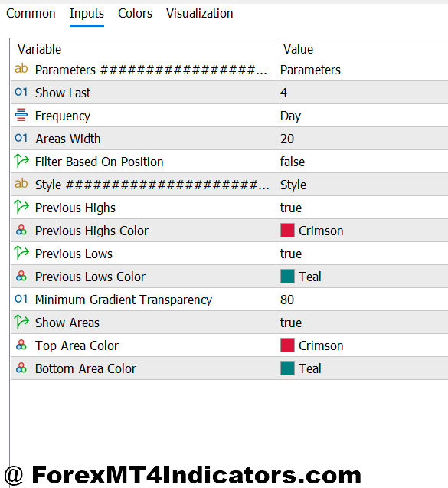Toggle Filter Based On Position false value
The width and height of the screenshot is (448, 488).
pos(362,162)
